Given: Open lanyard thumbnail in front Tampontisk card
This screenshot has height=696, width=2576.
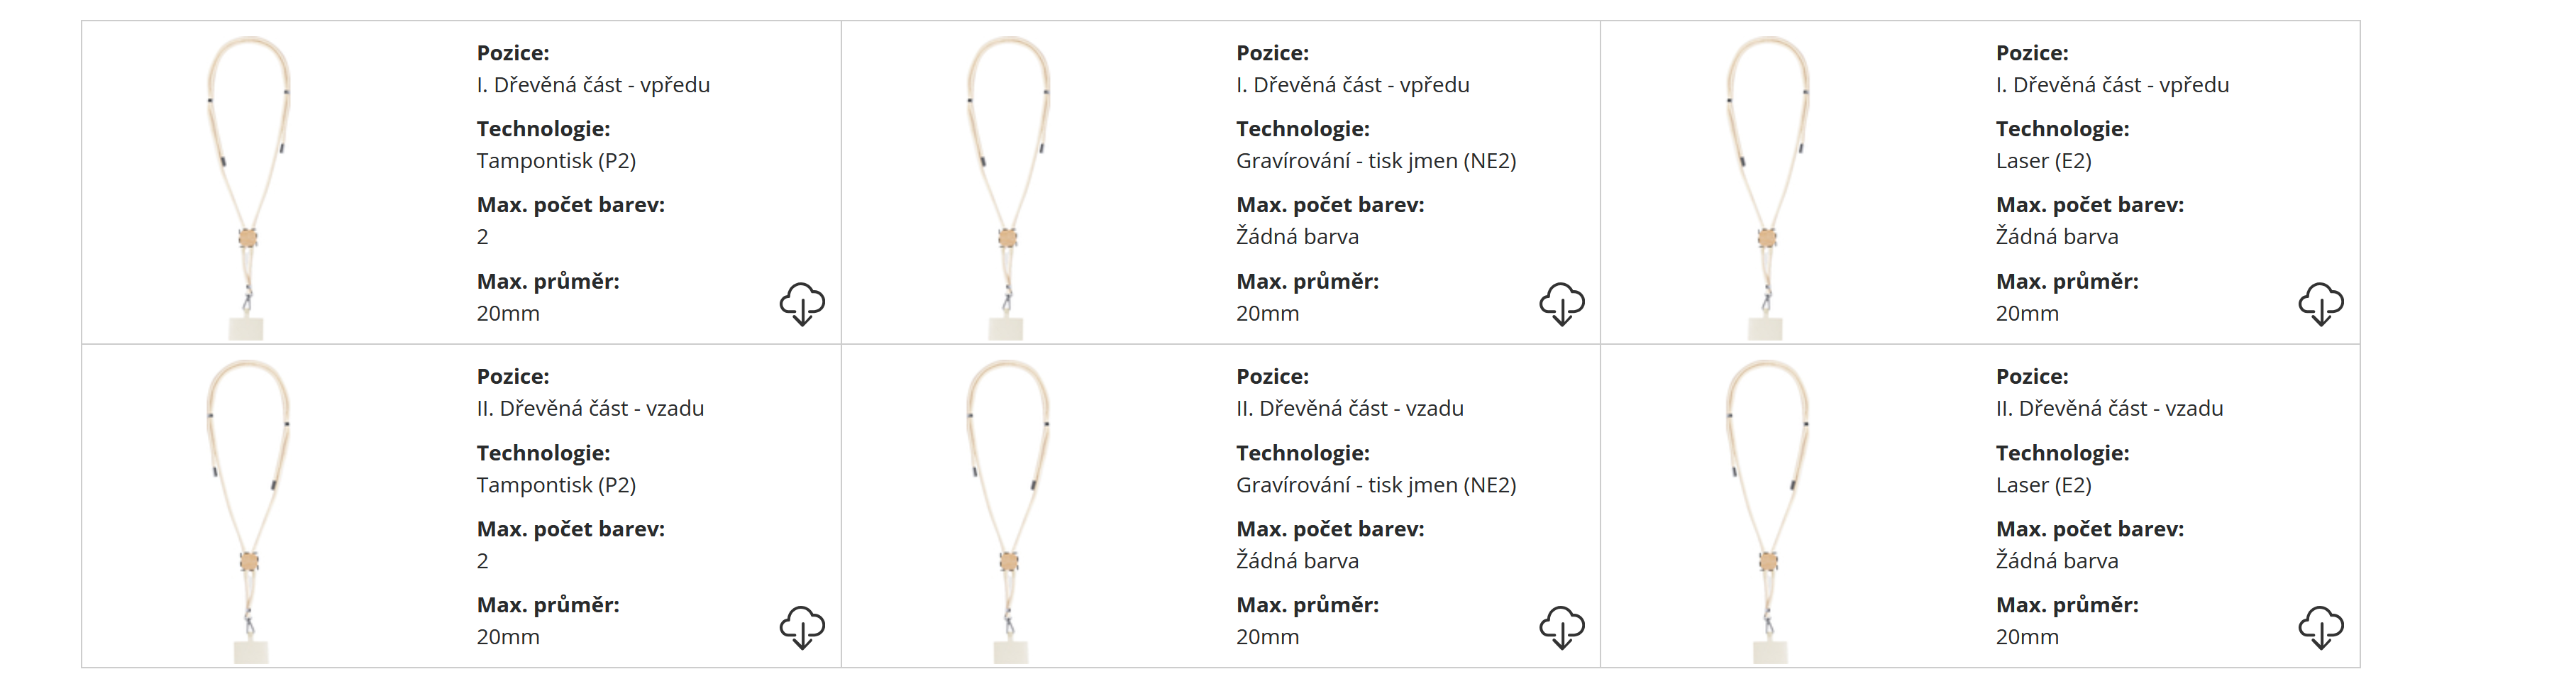Looking at the screenshot, I should tap(248, 186).
